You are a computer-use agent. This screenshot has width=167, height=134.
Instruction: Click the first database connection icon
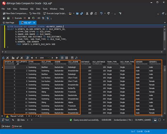tap(4, 18)
